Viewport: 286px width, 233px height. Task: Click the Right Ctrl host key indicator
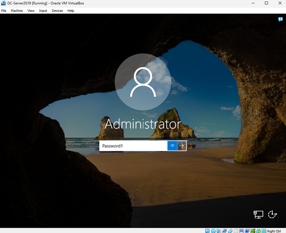tap(274, 231)
